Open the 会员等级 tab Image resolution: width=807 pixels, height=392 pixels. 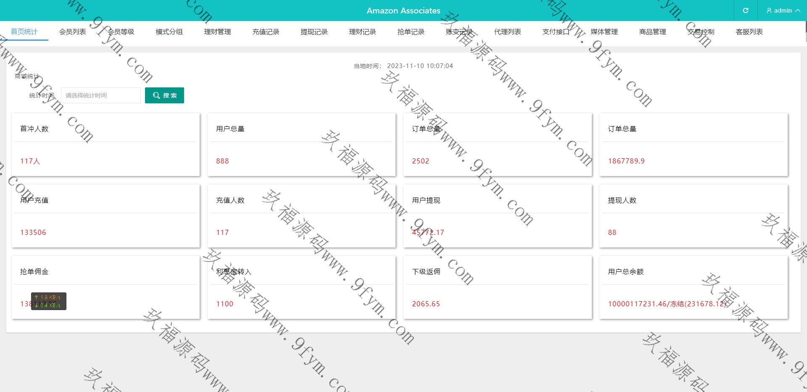pos(121,32)
